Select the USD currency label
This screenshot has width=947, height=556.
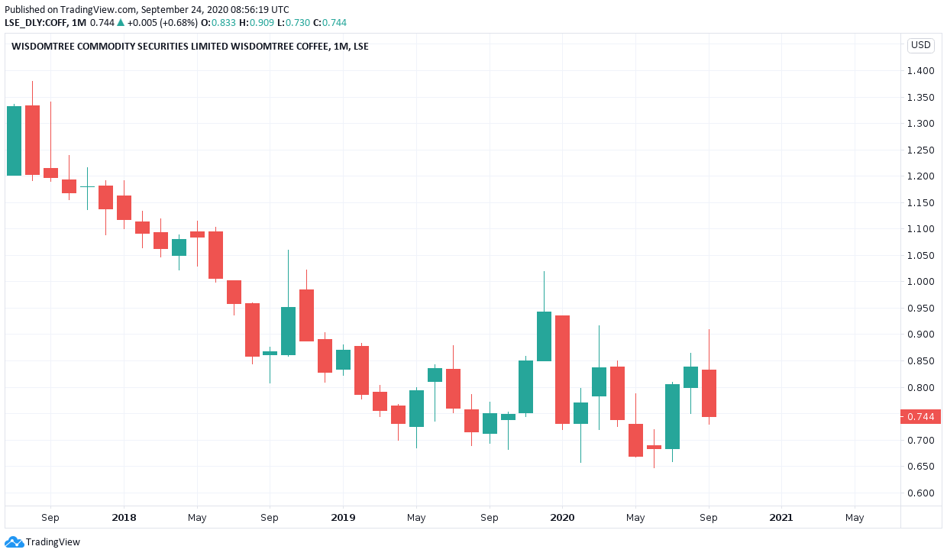click(x=920, y=45)
